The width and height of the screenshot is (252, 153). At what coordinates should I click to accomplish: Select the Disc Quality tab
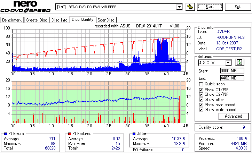coord(82,19)
